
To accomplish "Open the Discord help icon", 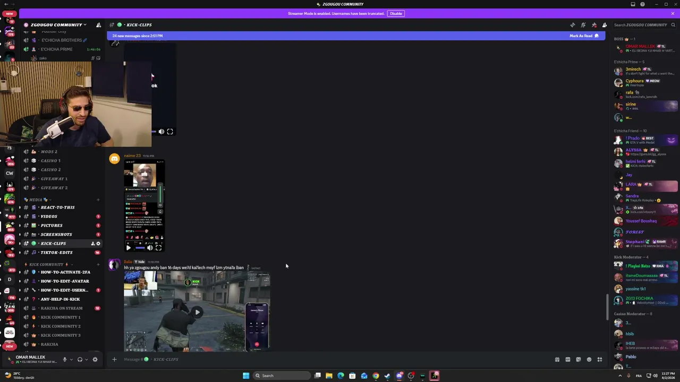I will (642, 4).
